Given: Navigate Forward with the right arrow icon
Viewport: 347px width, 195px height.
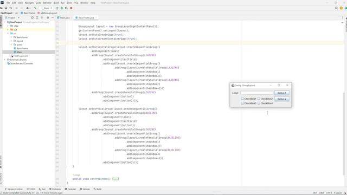Looking at the screenshot, I should 22,8.
